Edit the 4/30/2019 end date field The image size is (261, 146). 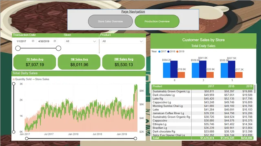click(x=46, y=41)
